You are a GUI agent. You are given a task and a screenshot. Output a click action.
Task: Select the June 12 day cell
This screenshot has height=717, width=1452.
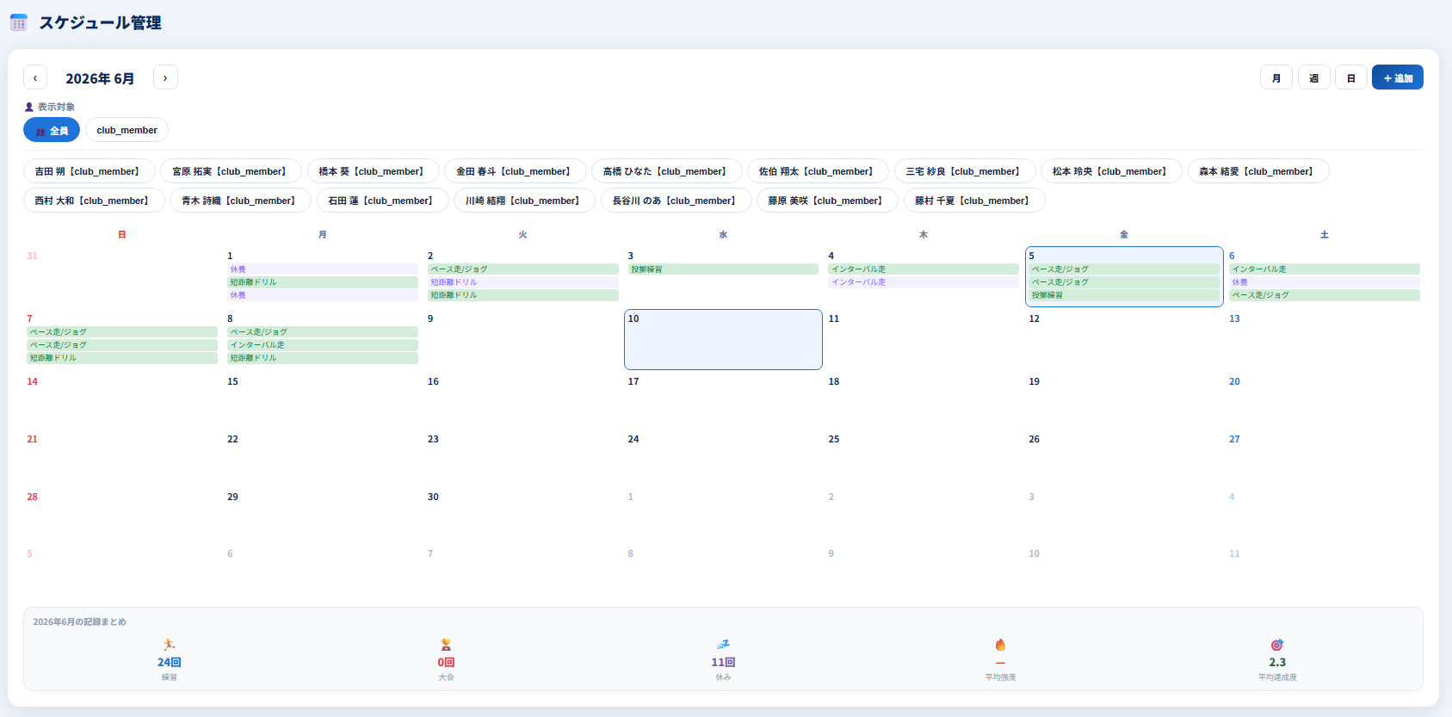1124,339
